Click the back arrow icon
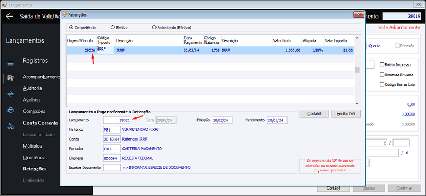Screen dimensions: 426x196 pyautogui.click(x=10, y=17)
